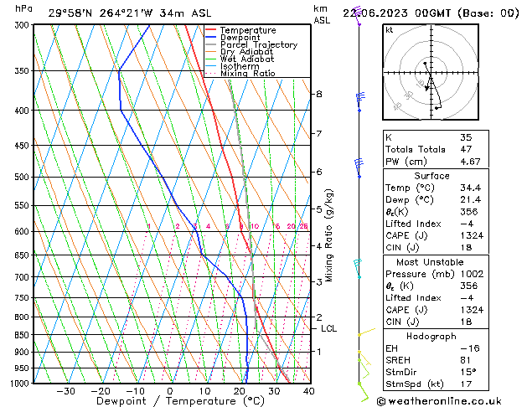Click the 300 pressure level label

23,25
